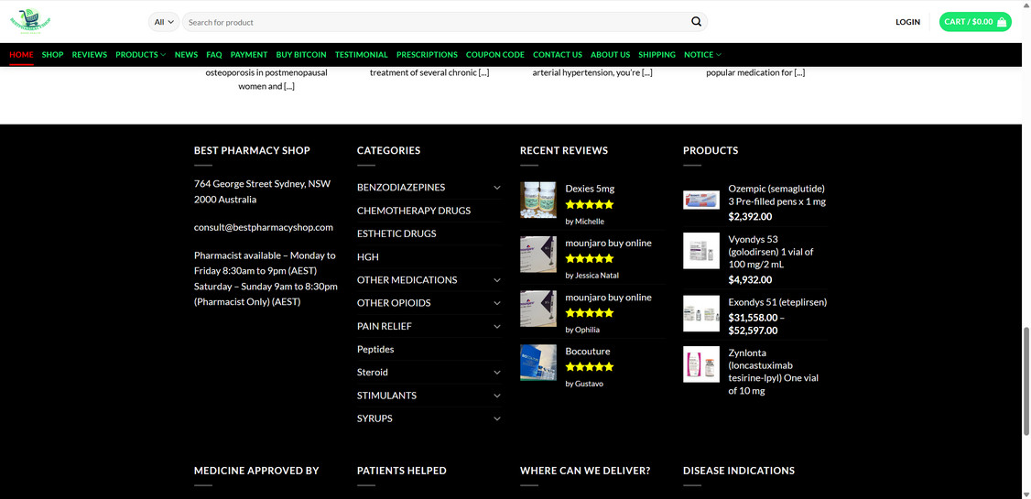
Task: Open Ozempic (semaglutide) product link
Action: point(776,195)
